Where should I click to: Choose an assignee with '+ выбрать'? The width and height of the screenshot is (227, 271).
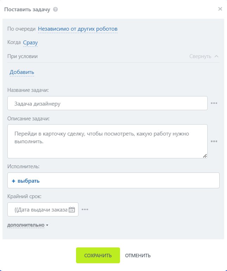tap(26, 181)
